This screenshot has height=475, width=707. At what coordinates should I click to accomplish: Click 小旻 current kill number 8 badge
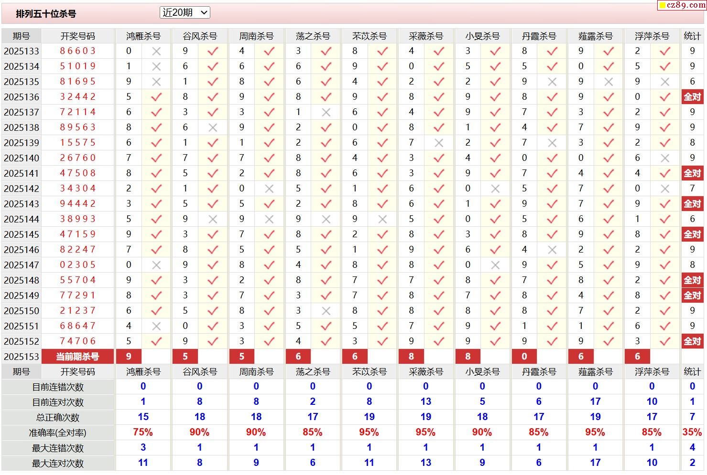468,357
